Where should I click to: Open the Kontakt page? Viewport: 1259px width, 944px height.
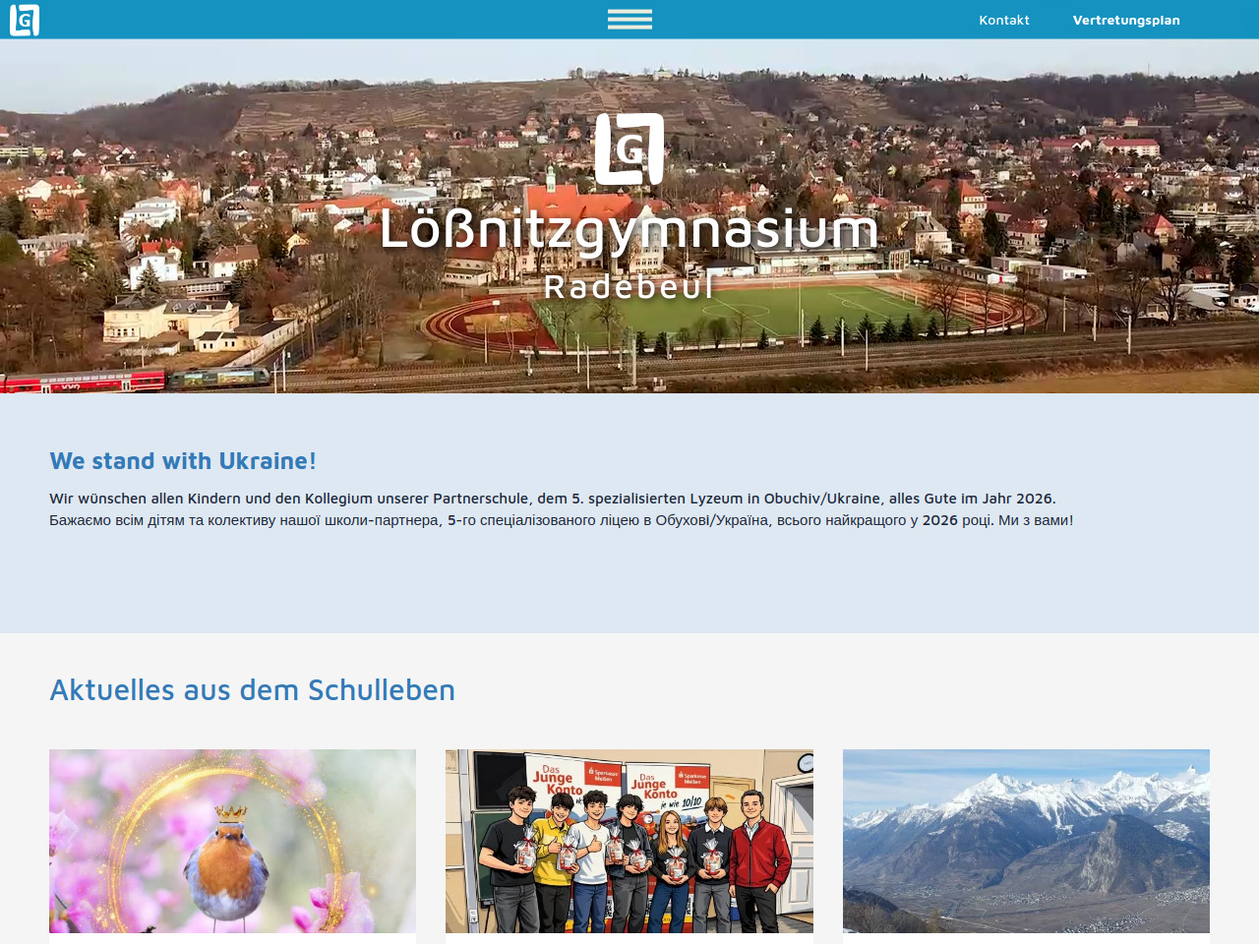tap(1003, 20)
